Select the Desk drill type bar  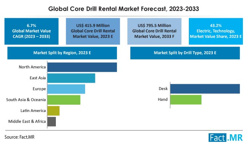205,89
